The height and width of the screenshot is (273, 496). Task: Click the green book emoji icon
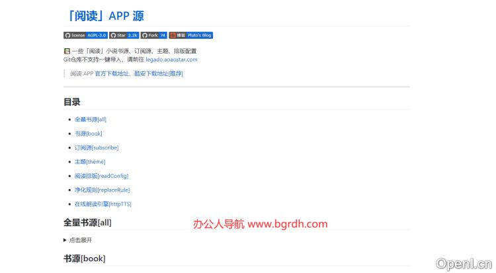click(67, 51)
